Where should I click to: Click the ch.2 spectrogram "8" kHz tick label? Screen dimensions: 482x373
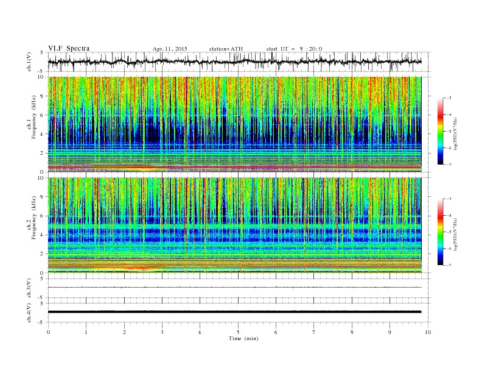tap(43, 197)
